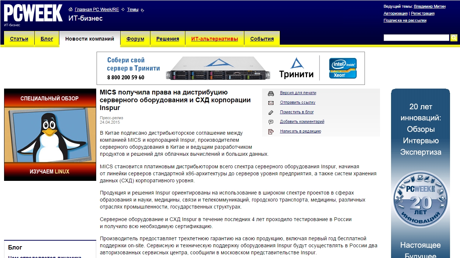Open the Темы breadcrumb link
Image resolution: width=460 pixels, height=258 pixels.
tap(133, 10)
